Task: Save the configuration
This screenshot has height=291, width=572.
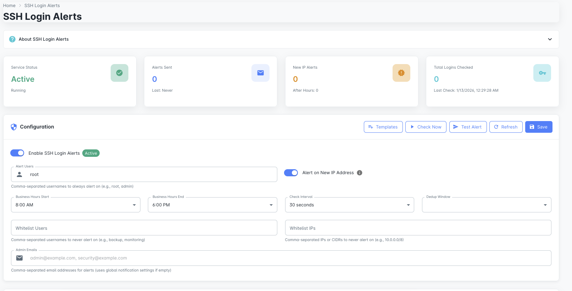Action: pos(539,127)
